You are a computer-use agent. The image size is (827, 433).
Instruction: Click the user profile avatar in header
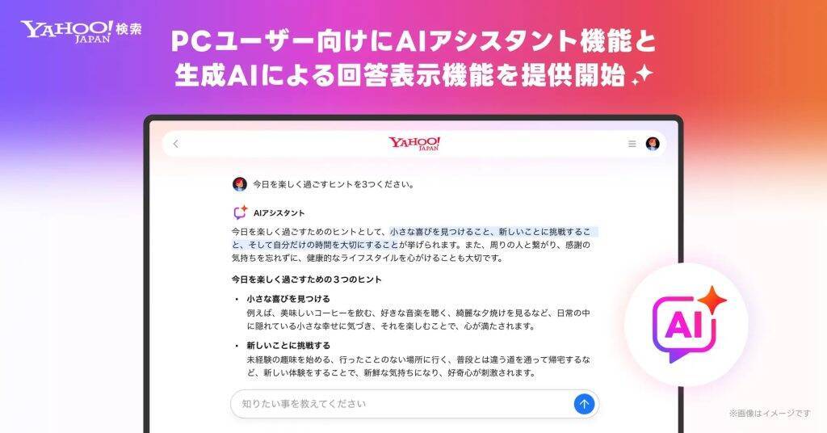pos(653,144)
